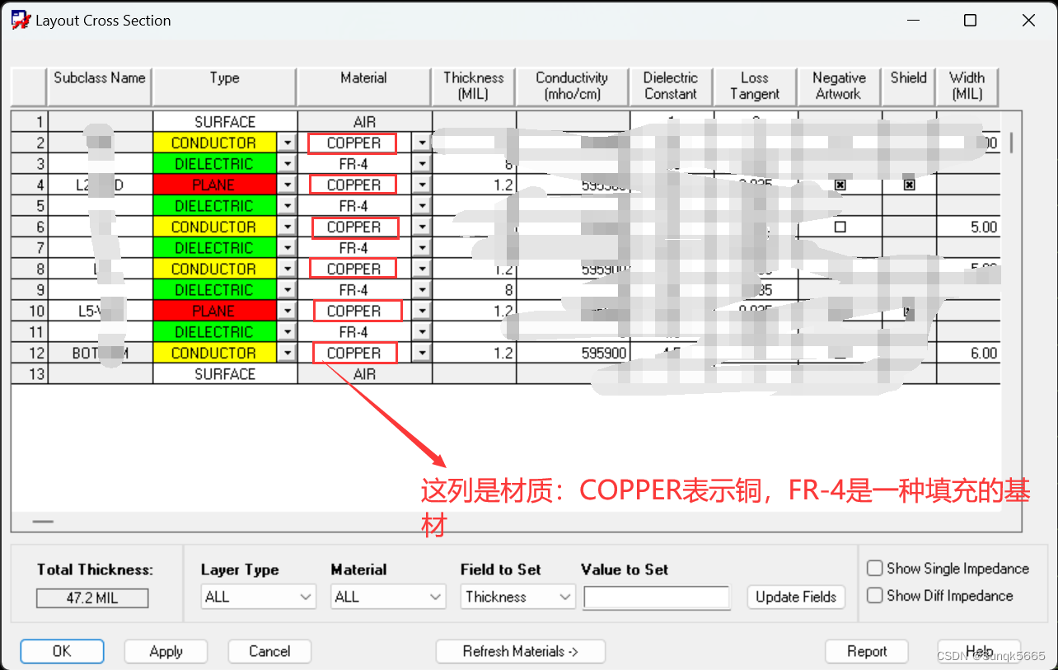
Task: Open Type dropdown arrow in row 3
Action: (x=287, y=164)
